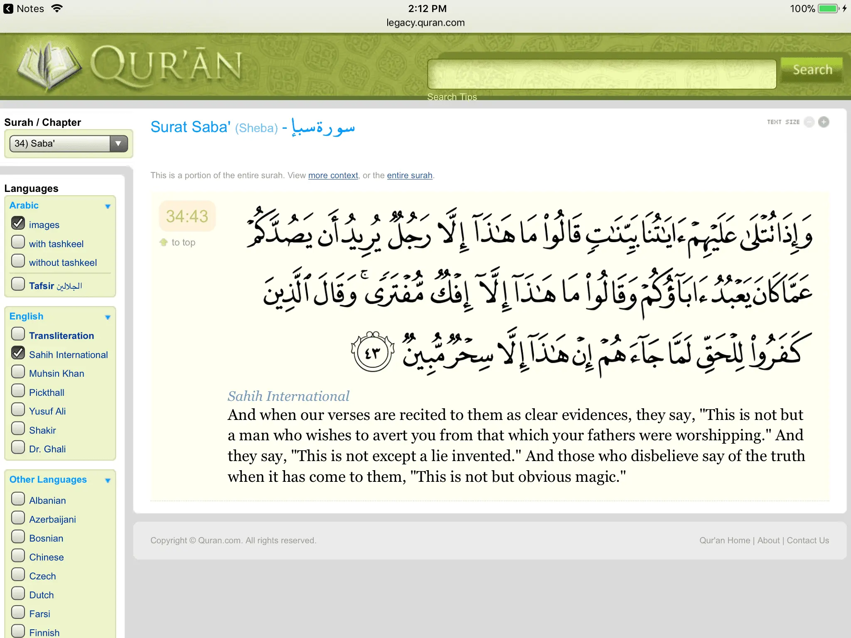The image size is (851, 638).
Task: Enable the Transliteration checkbox
Action: 18,334
